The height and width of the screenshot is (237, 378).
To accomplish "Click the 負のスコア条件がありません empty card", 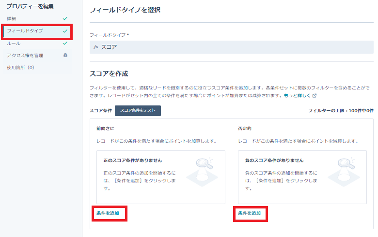I will click(302, 177).
